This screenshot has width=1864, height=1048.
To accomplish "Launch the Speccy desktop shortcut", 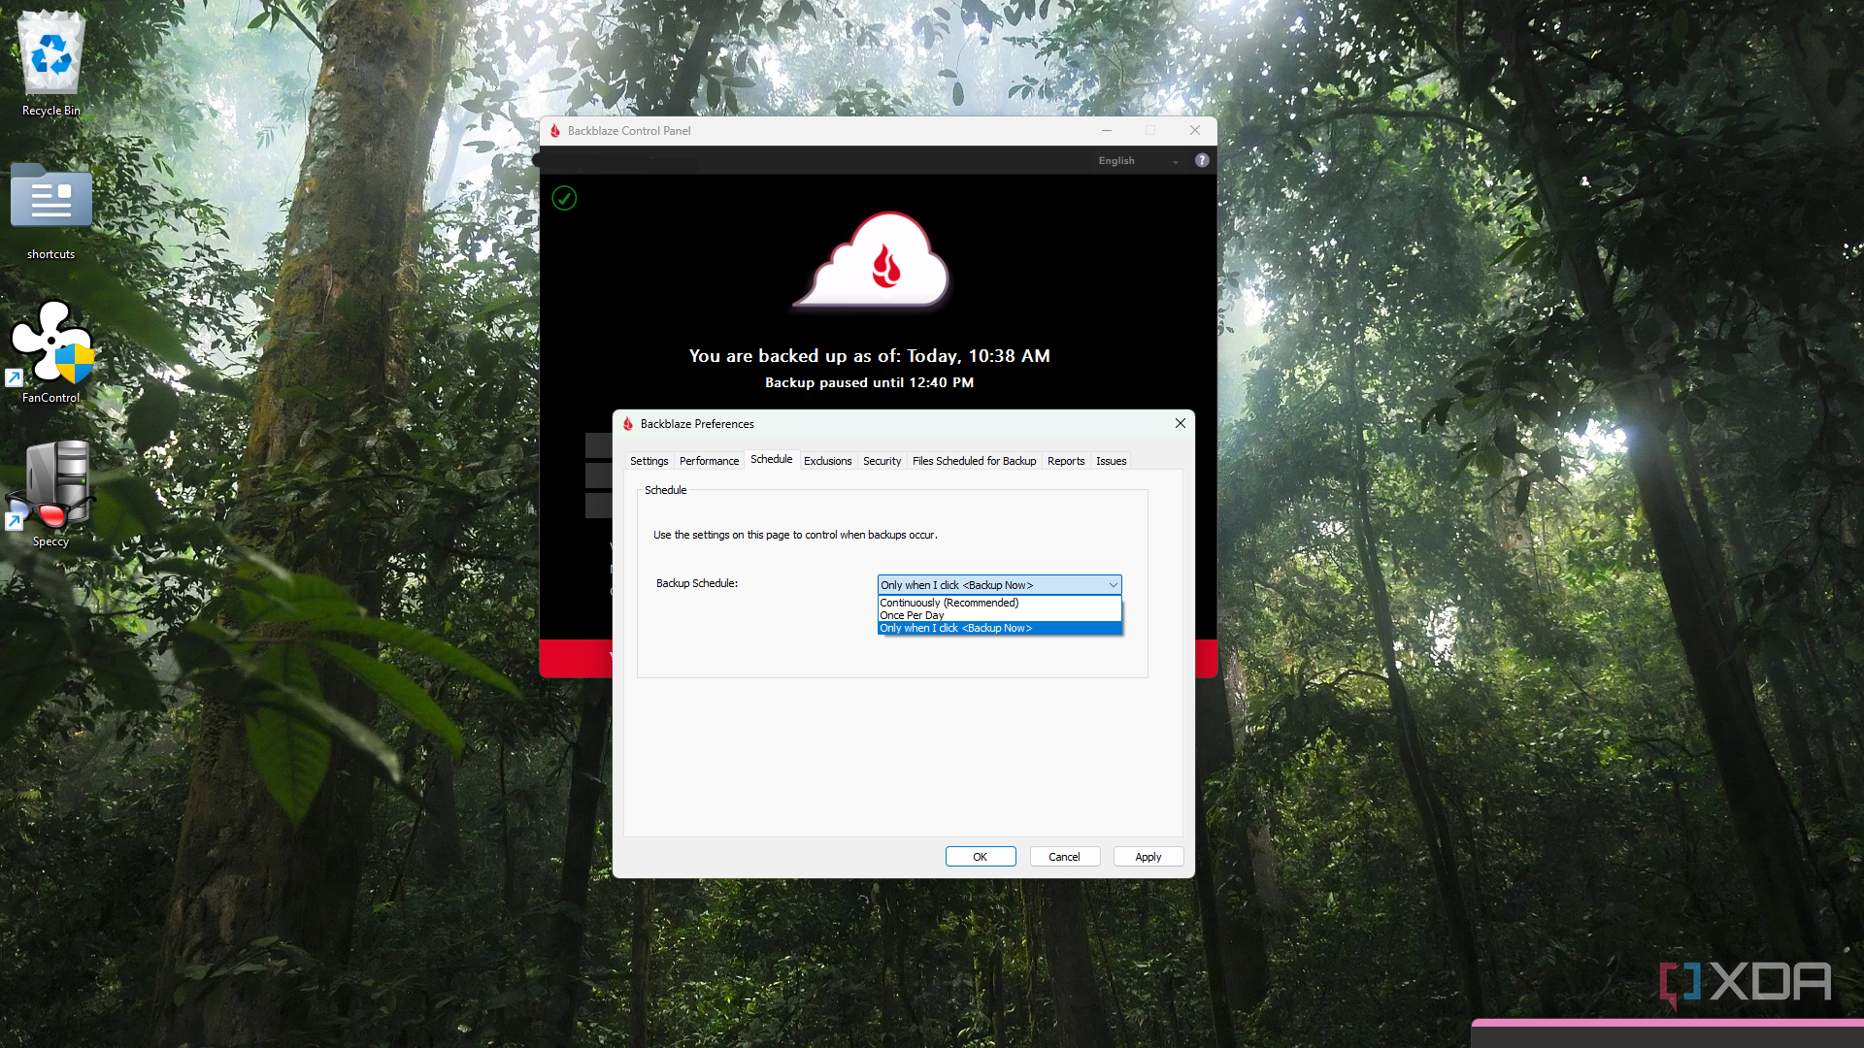I will click(x=50, y=495).
